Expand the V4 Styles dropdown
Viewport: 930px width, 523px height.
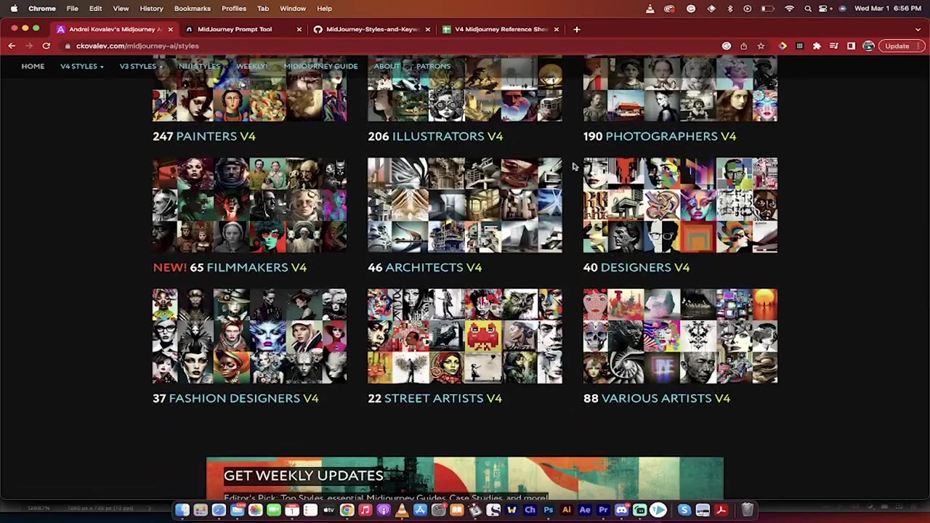(x=81, y=66)
